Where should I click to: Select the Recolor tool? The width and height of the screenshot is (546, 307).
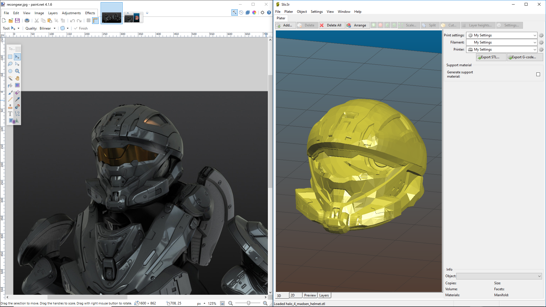(x=17, y=107)
